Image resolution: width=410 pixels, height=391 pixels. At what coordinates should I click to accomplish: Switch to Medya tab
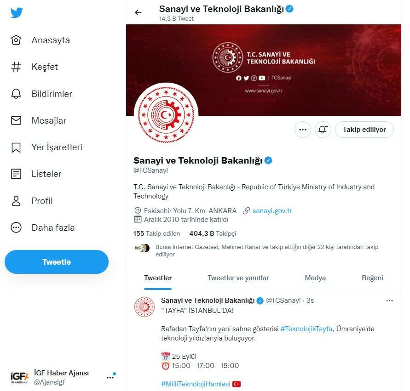(x=315, y=278)
